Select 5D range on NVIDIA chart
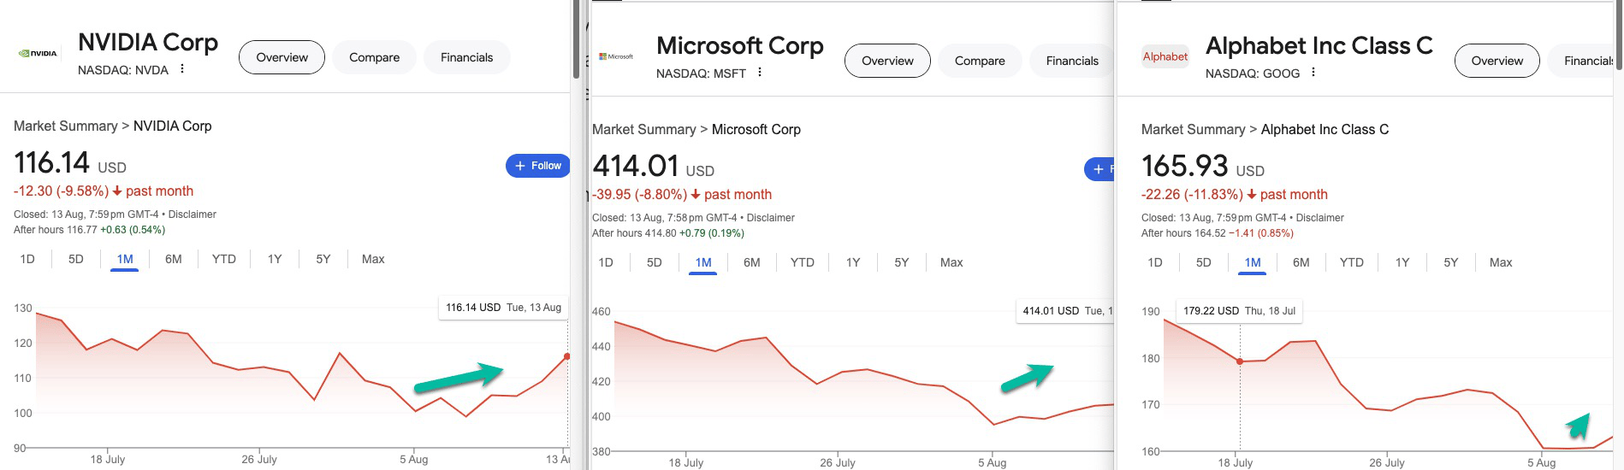This screenshot has height=470, width=1624. click(x=76, y=259)
